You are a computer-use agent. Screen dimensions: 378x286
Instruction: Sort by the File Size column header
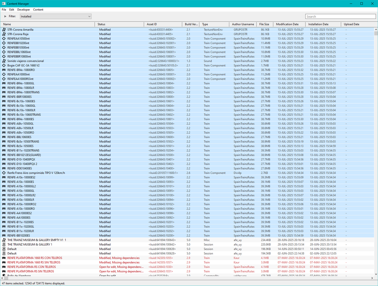tap(265, 24)
